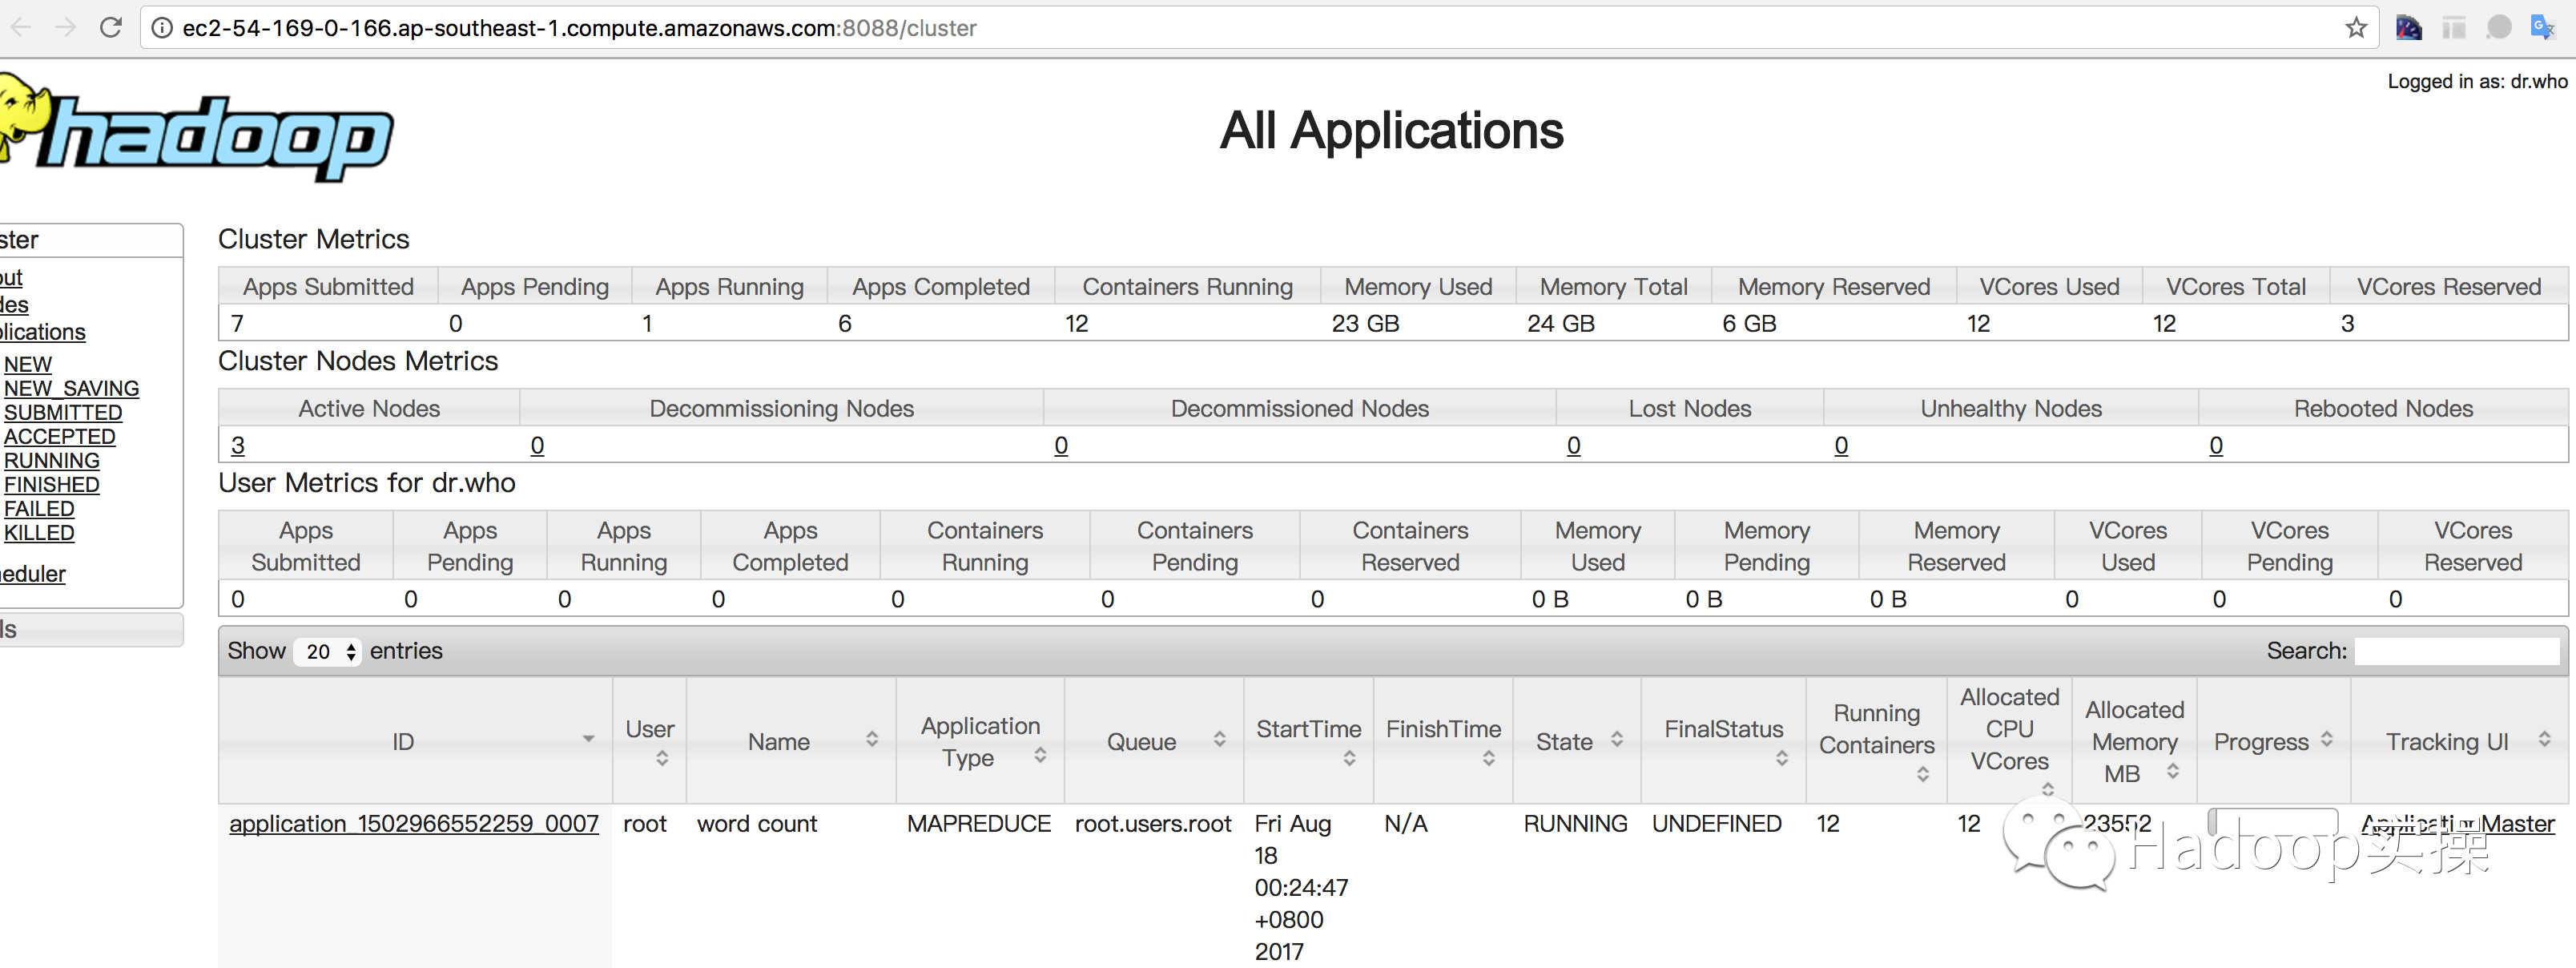Image resolution: width=2576 pixels, height=968 pixels.
Task: Click the Search input field
Action: coord(2456,652)
